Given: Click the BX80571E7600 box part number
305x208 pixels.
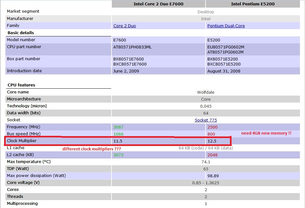Looking at the screenshot, I should 129,59.
